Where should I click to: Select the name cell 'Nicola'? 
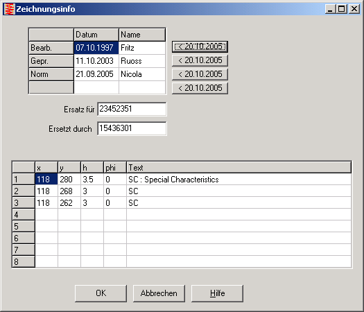[x=142, y=74]
